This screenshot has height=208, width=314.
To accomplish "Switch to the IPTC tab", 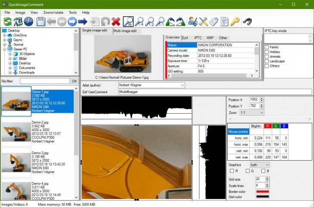I will pos(198,38).
